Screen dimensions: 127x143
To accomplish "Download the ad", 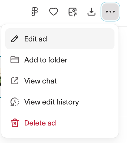I will click(91, 12).
